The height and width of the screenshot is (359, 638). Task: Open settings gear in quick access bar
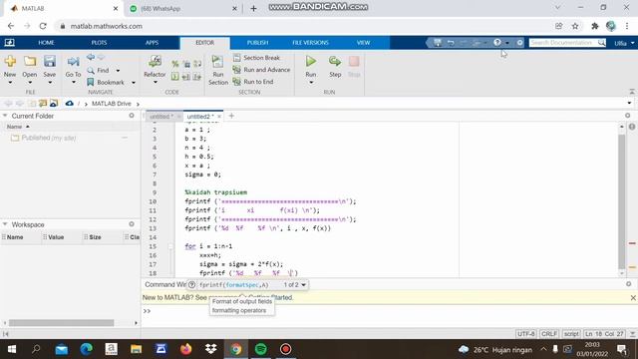519,42
